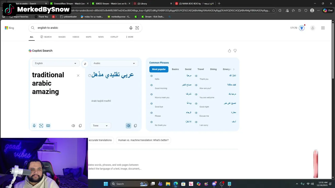Select the Travel phrases category

[x=201, y=69]
